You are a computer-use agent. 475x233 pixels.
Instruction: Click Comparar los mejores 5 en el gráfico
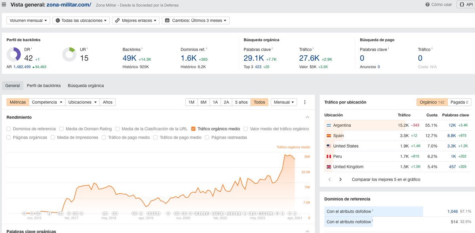[386, 179]
